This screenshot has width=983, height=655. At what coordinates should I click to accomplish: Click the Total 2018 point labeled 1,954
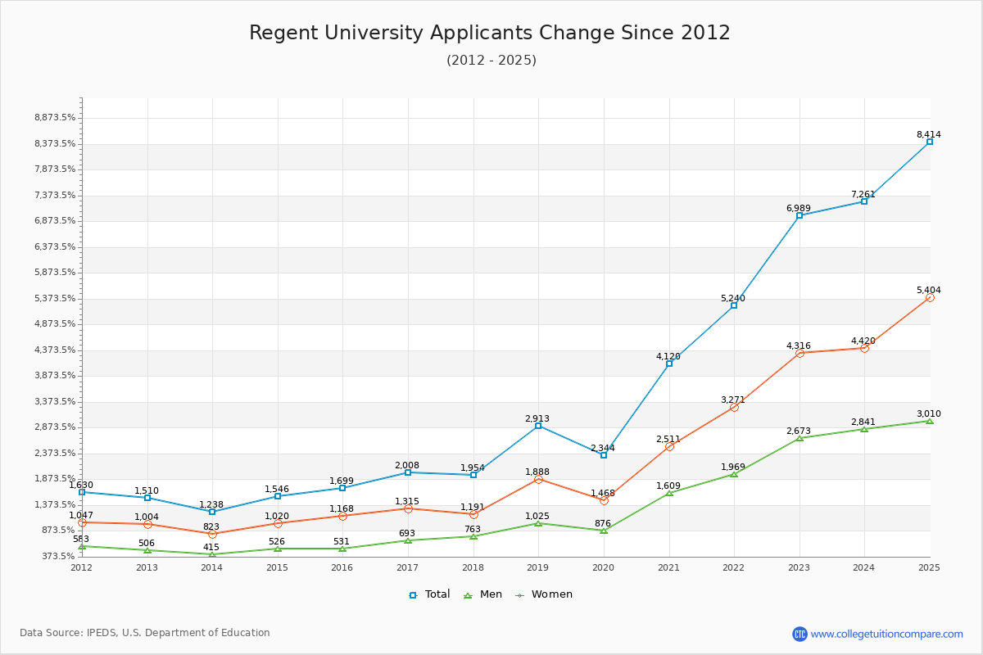point(473,475)
